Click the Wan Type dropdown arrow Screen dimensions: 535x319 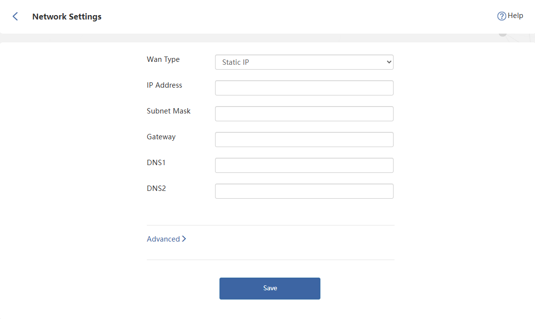click(x=389, y=62)
